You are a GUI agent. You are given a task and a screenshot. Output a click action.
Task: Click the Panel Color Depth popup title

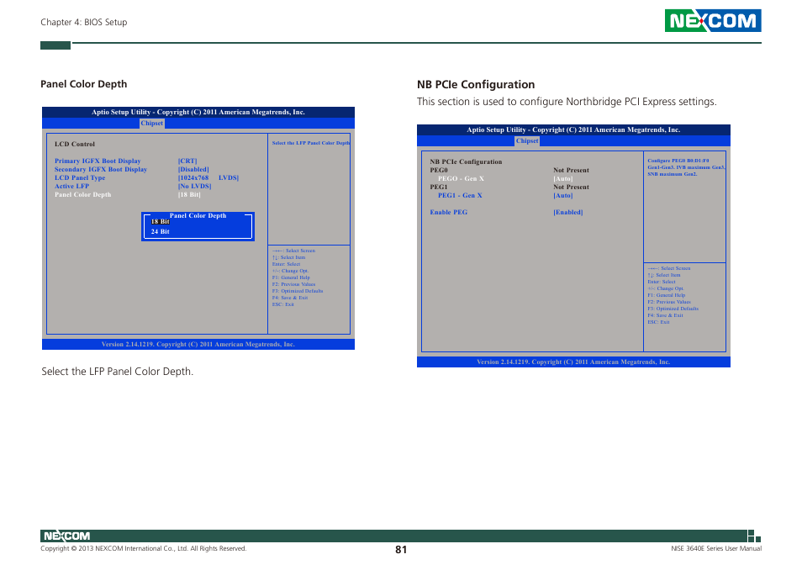point(198,216)
